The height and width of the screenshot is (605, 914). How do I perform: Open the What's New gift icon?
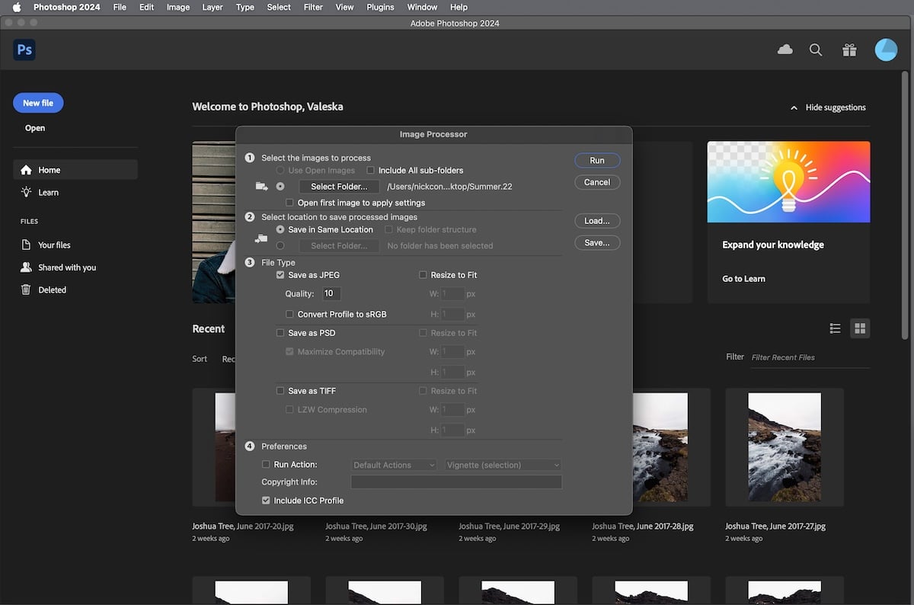[849, 49]
